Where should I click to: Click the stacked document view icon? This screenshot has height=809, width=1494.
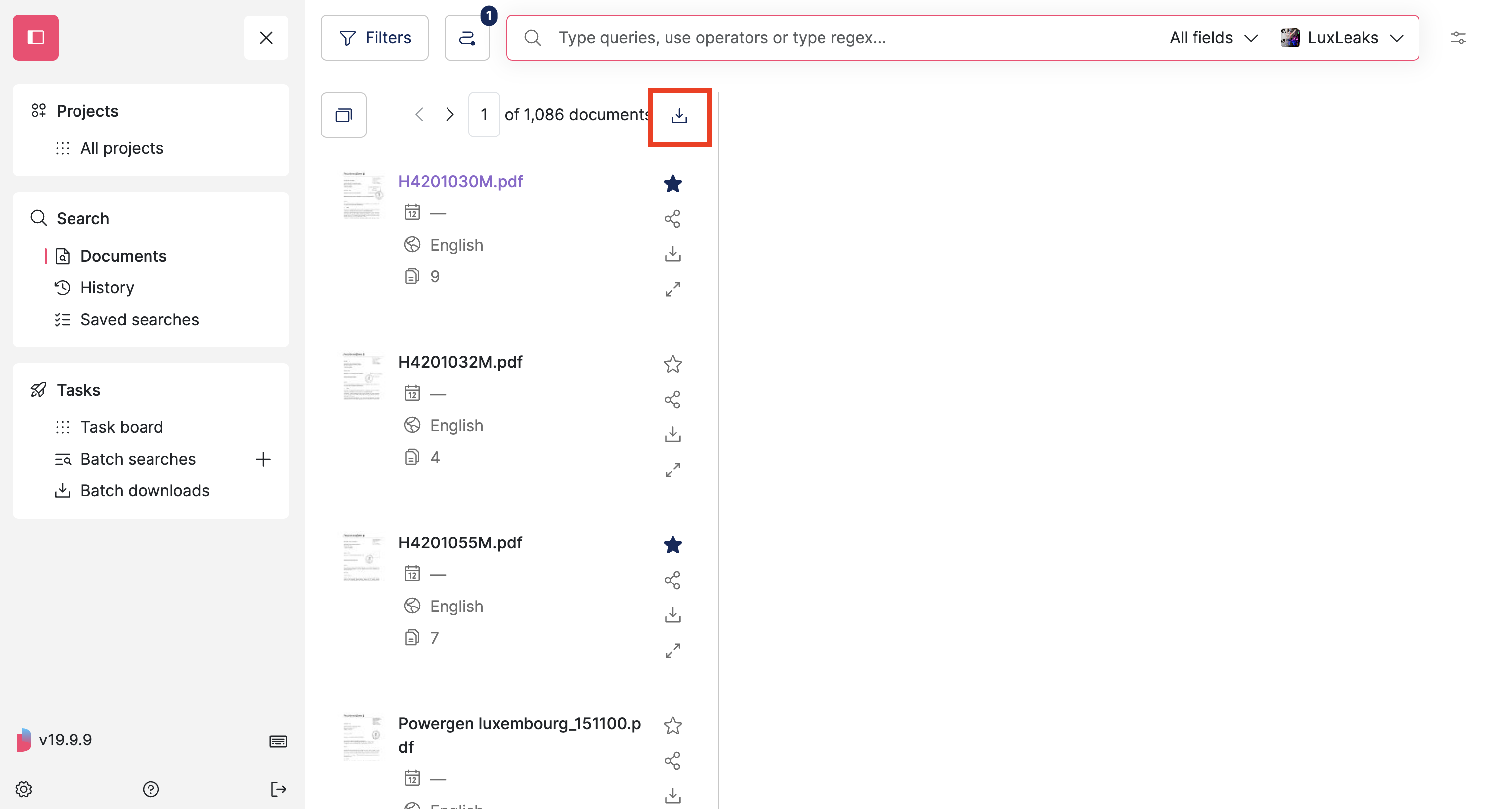pyautogui.click(x=343, y=115)
